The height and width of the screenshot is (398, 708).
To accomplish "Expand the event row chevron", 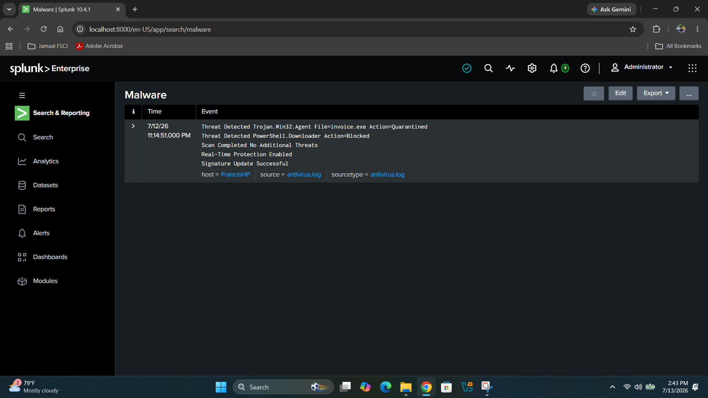I will tap(133, 126).
